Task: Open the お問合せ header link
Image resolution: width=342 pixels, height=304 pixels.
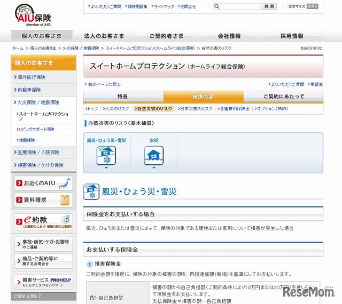Action: pyautogui.click(x=187, y=6)
